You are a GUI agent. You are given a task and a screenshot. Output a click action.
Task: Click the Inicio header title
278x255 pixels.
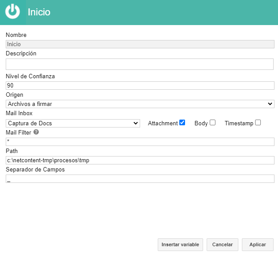[x=39, y=12]
